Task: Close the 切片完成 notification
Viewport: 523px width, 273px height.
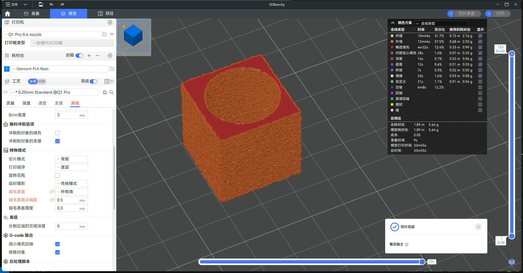Action: coord(478,227)
